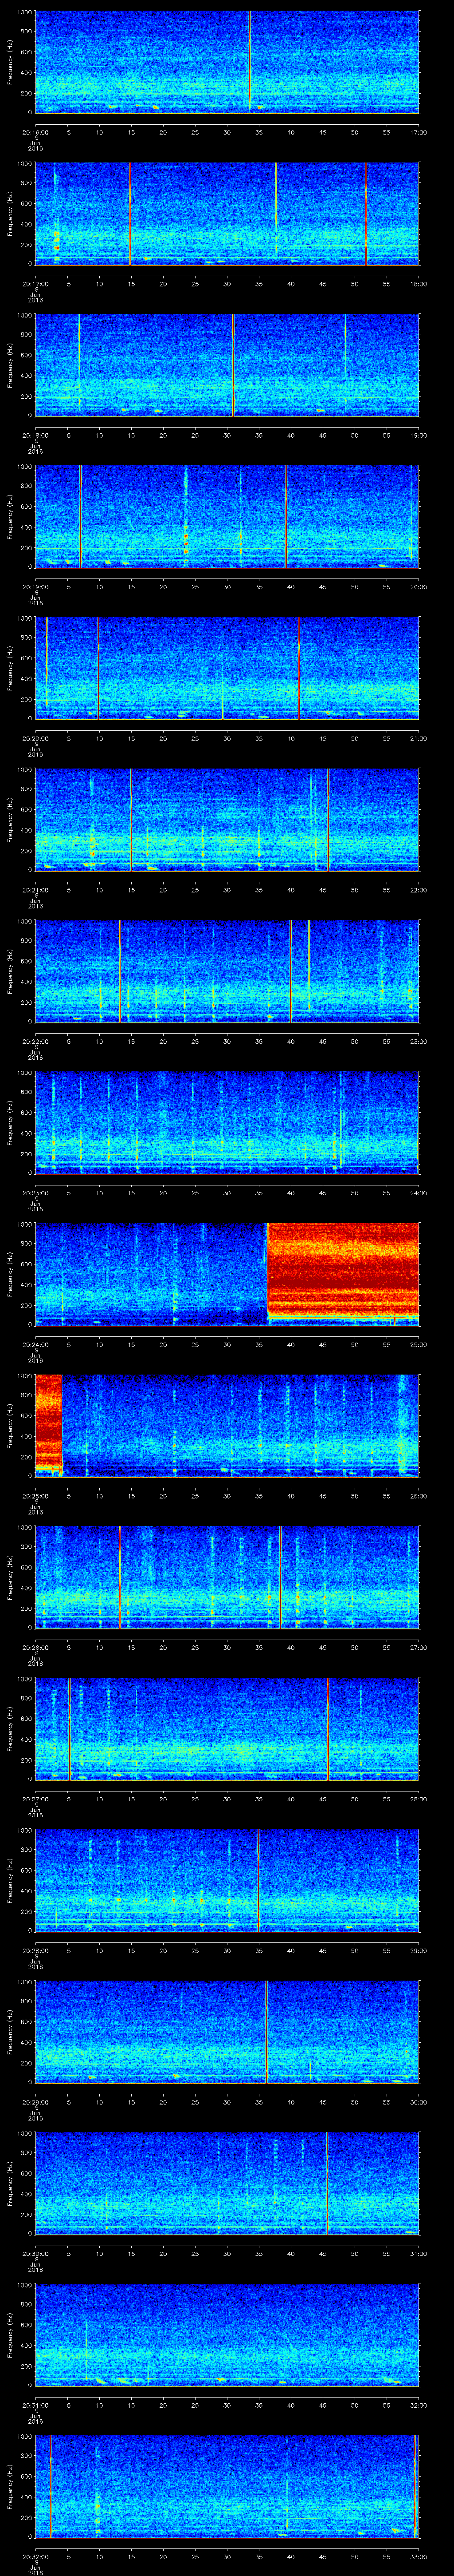Open the spectrogram panel starting at 20:18:00
The width and height of the screenshot is (454, 2576).
coord(227,365)
